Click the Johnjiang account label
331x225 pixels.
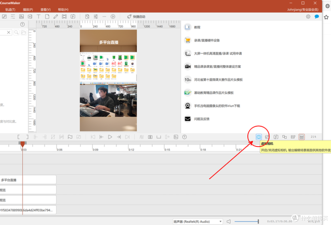302,9
